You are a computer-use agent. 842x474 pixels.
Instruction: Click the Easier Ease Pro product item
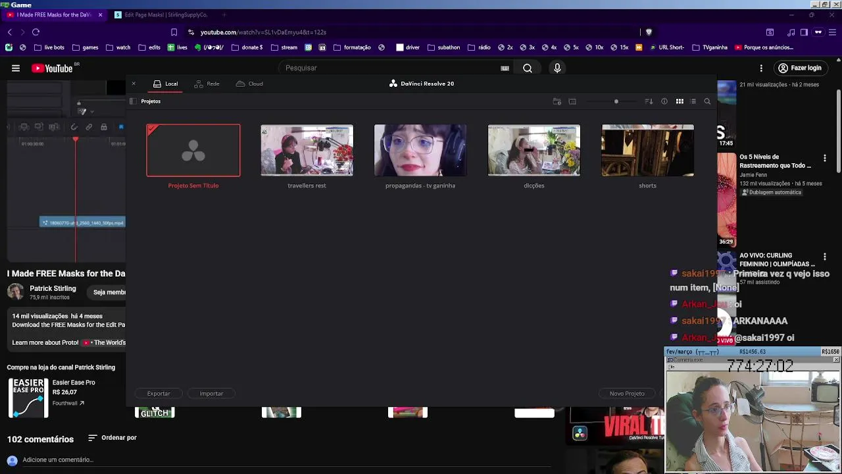[x=51, y=398]
